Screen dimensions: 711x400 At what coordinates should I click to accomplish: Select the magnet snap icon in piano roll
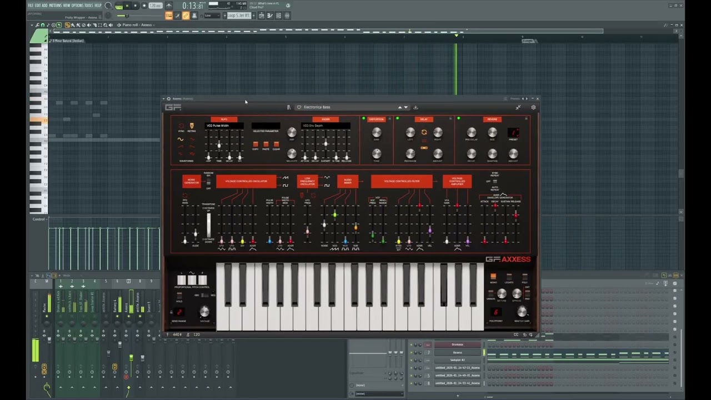(43, 25)
